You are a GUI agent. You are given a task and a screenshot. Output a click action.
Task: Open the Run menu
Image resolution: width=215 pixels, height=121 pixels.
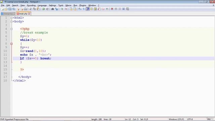75,5
